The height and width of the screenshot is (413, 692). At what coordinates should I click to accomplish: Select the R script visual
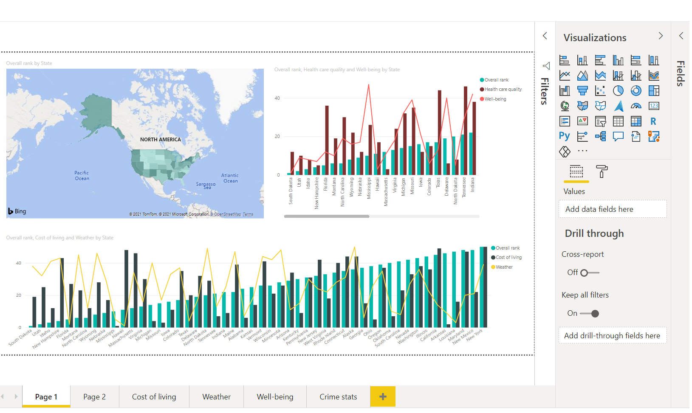pyautogui.click(x=653, y=121)
